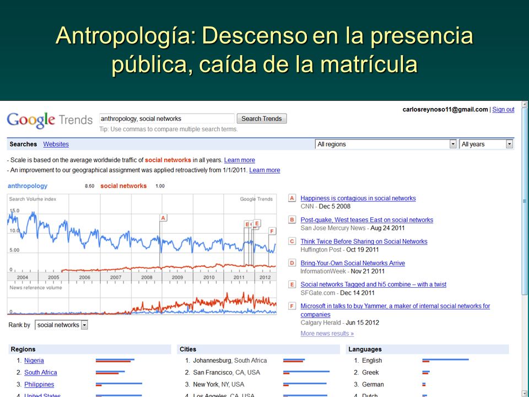The width and height of the screenshot is (529, 397).
Task: Select flag F on the search volume chart
Action: click(x=272, y=231)
